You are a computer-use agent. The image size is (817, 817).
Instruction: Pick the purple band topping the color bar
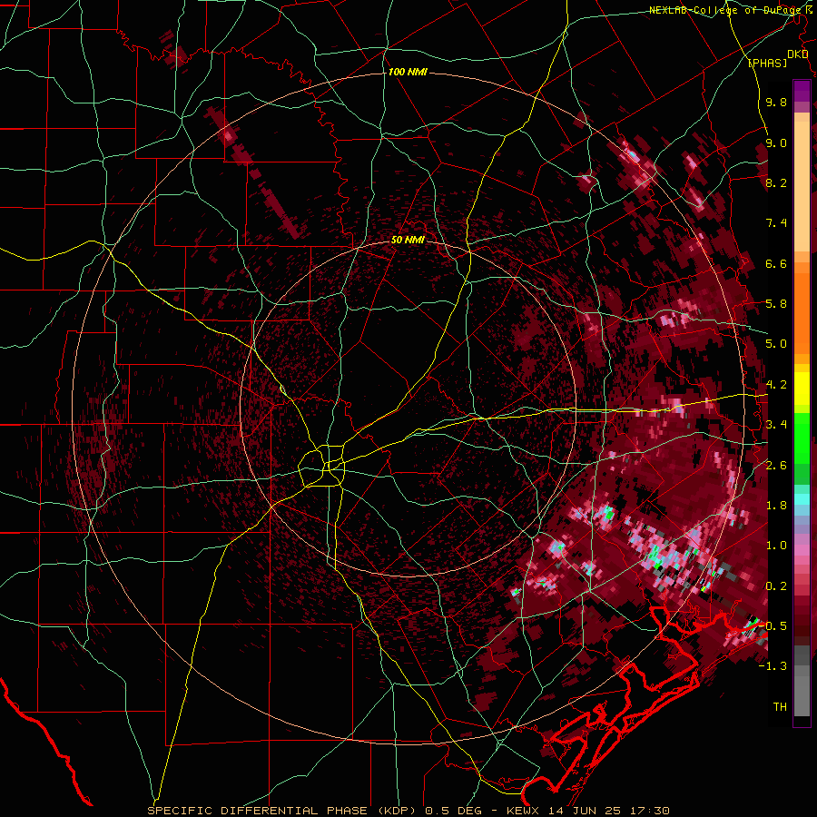802,91
